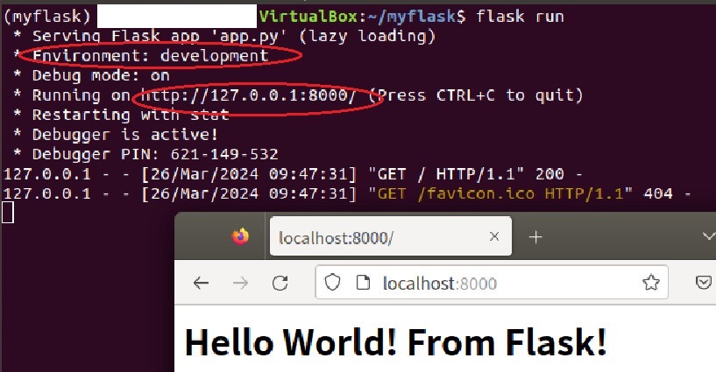Image resolution: width=716 pixels, height=372 pixels.
Task: Click the http://127.0.0.1:8000/ URL in the terminal
Action: (x=247, y=95)
